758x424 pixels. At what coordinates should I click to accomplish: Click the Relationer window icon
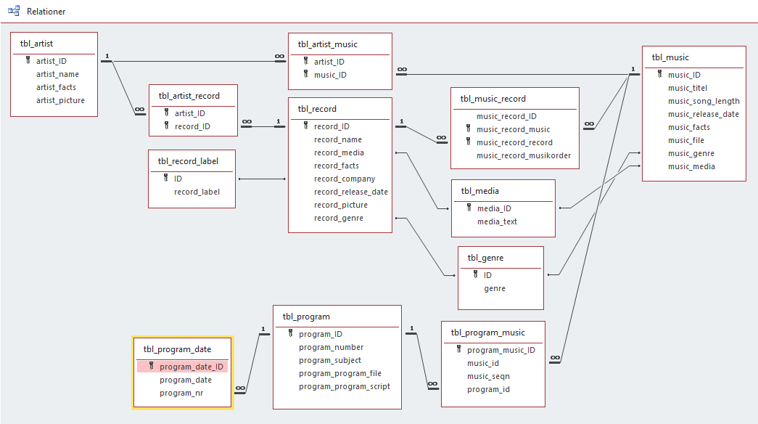click(14, 11)
